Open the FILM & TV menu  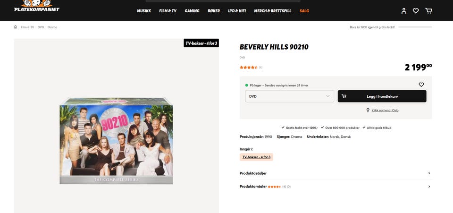pyautogui.click(x=168, y=11)
